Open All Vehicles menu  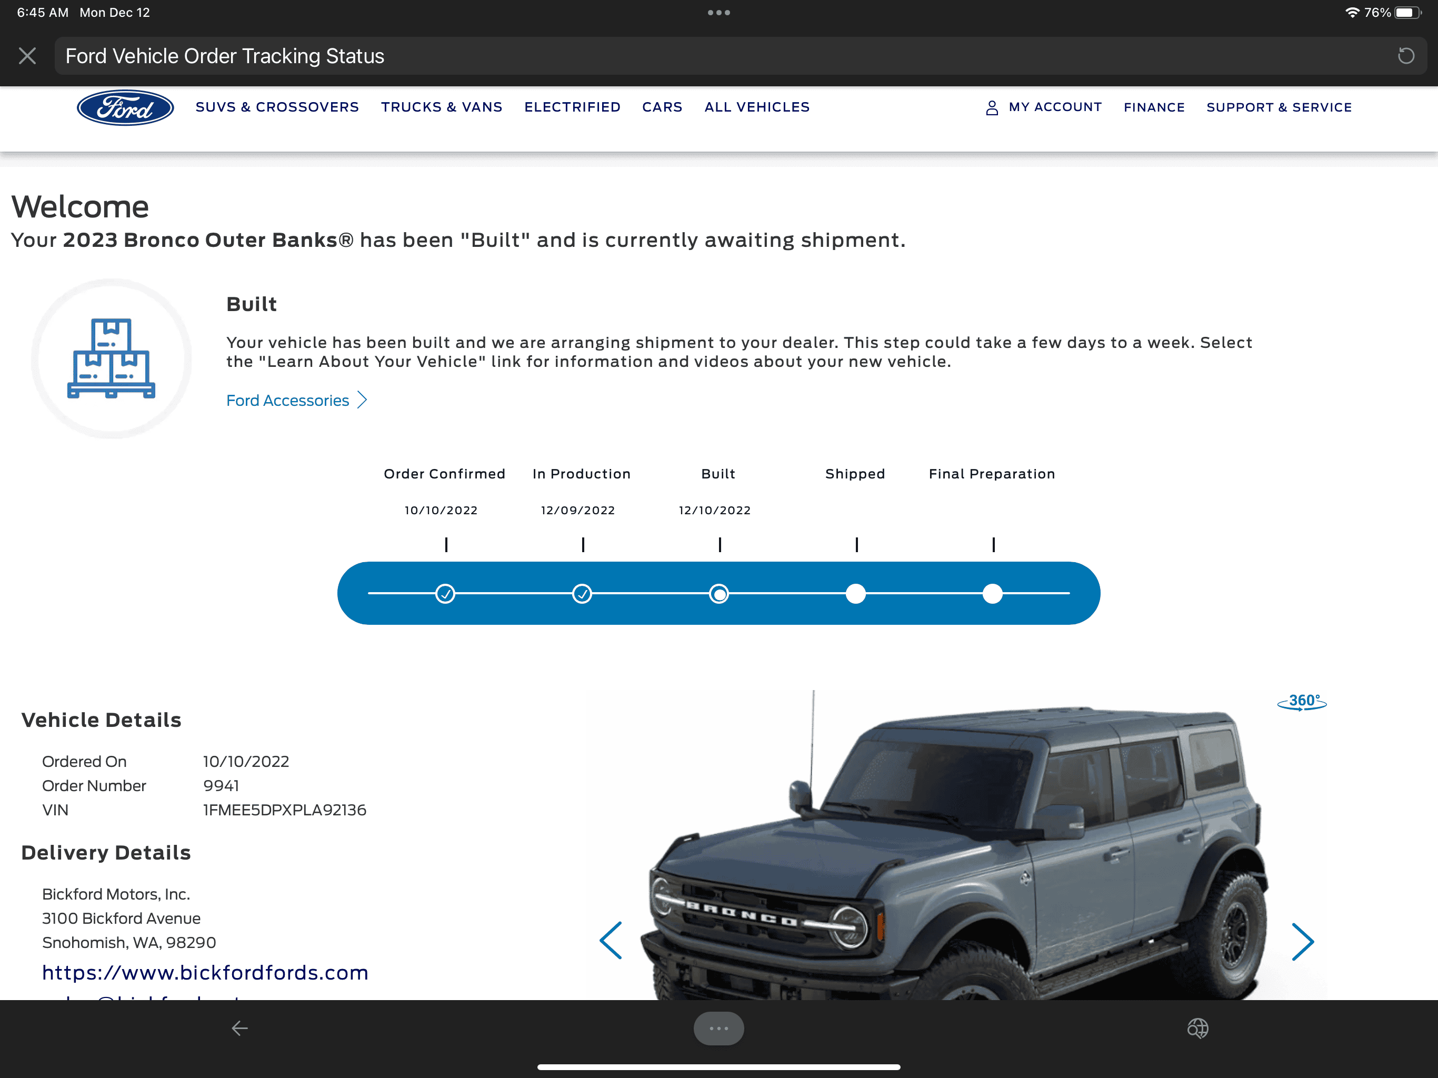(757, 107)
